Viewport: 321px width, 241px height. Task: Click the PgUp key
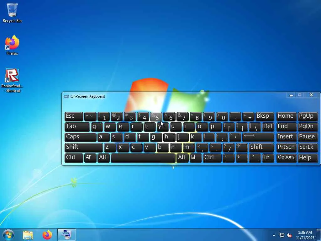[308, 116]
